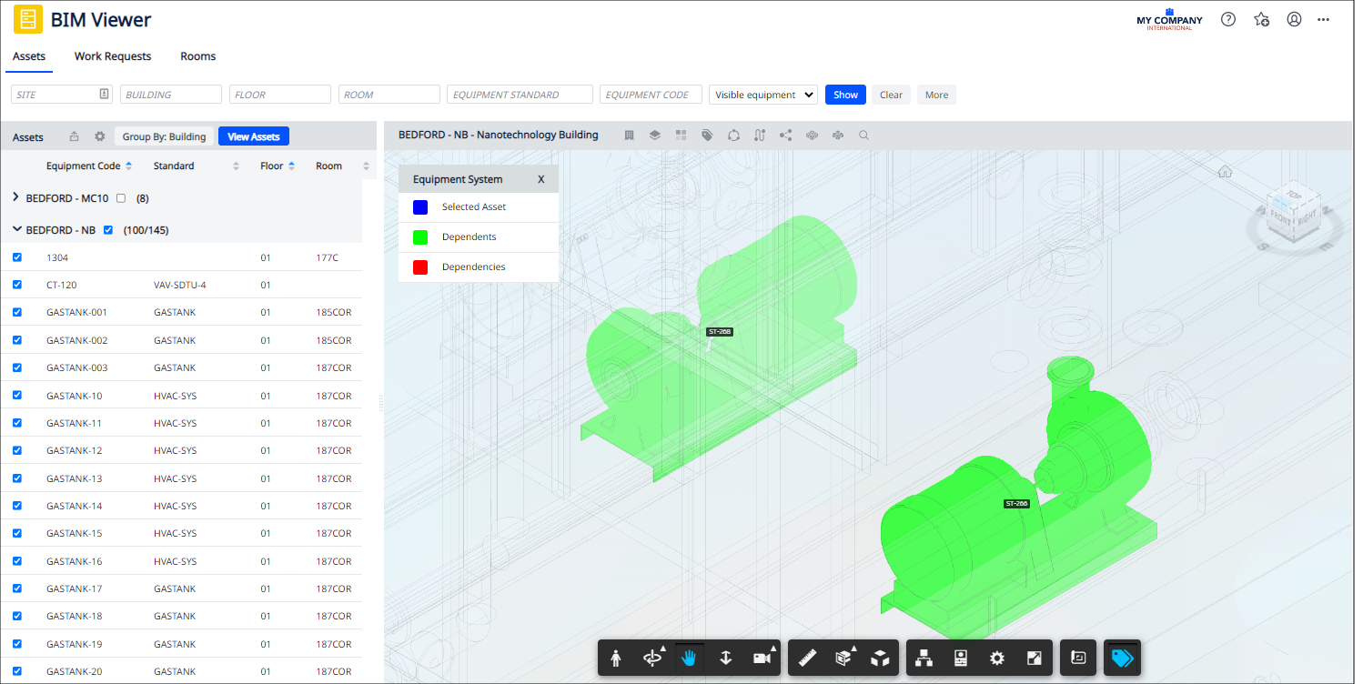This screenshot has width=1363, height=684.
Task: Toggle the blue labels tag tool
Action: click(x=1122, y=658)
